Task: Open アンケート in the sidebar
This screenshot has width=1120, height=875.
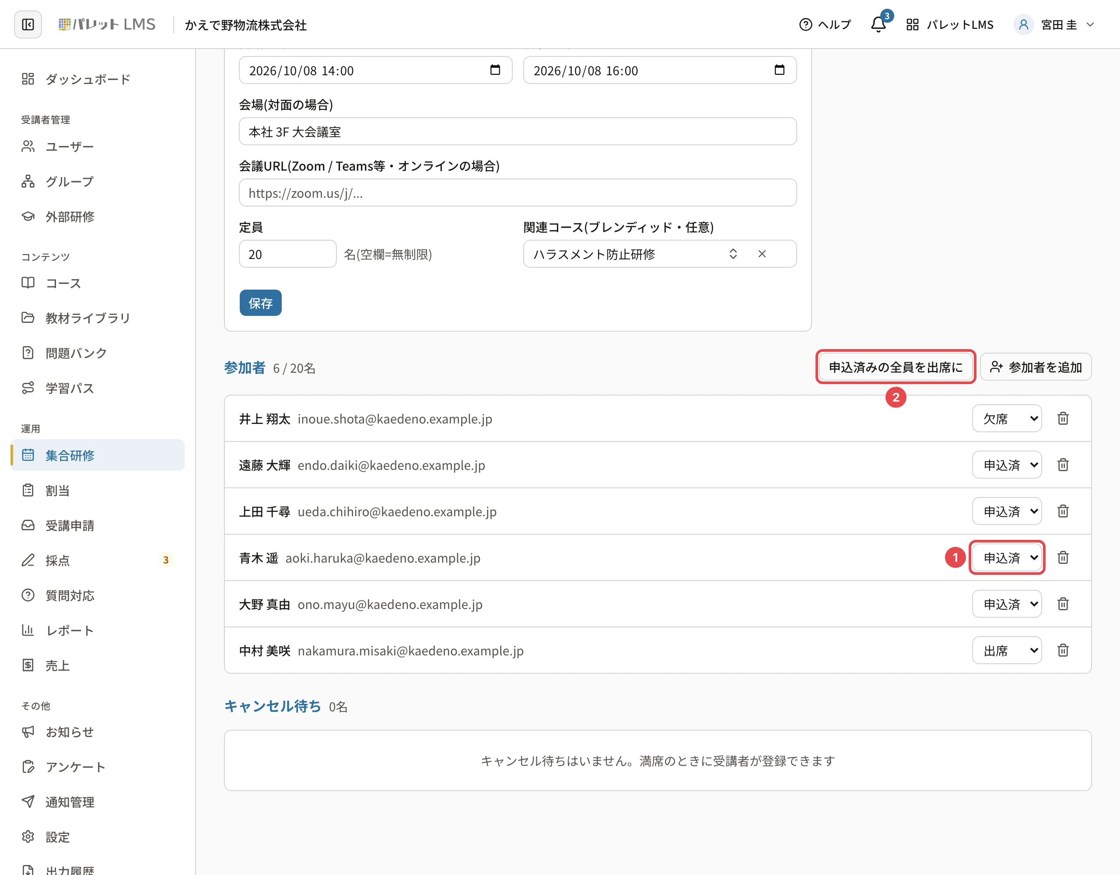Action: pyautogui.click(x=98, y=767)
